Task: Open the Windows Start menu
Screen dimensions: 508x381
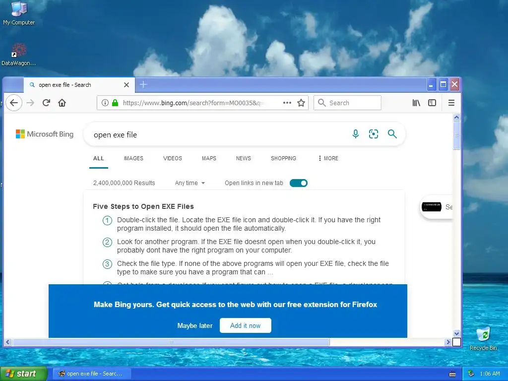Action: [24, 374]
